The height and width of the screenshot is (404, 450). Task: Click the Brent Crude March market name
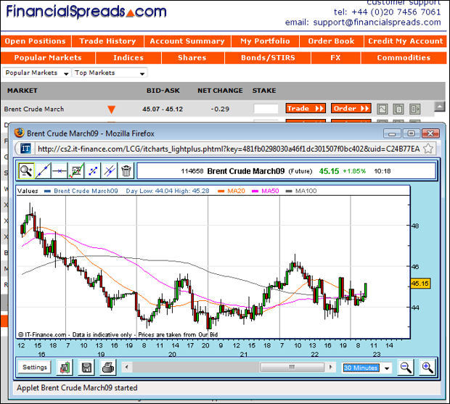coord(34,110)
